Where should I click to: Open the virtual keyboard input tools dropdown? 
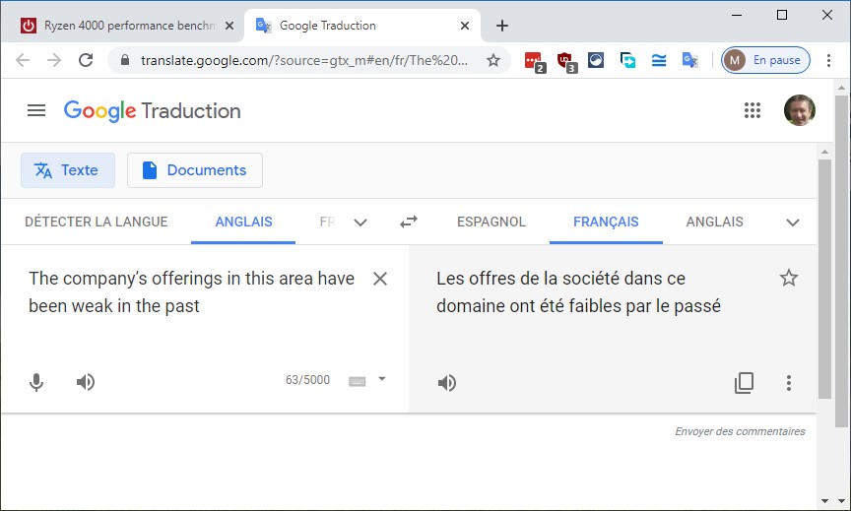coord(382,379)
